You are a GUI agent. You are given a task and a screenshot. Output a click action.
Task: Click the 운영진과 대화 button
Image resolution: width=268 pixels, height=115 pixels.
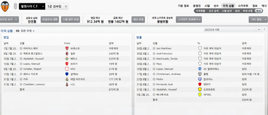coord(50,20)
